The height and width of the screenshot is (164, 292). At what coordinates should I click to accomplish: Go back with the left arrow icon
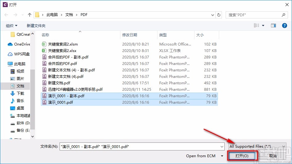click(6, 15)
